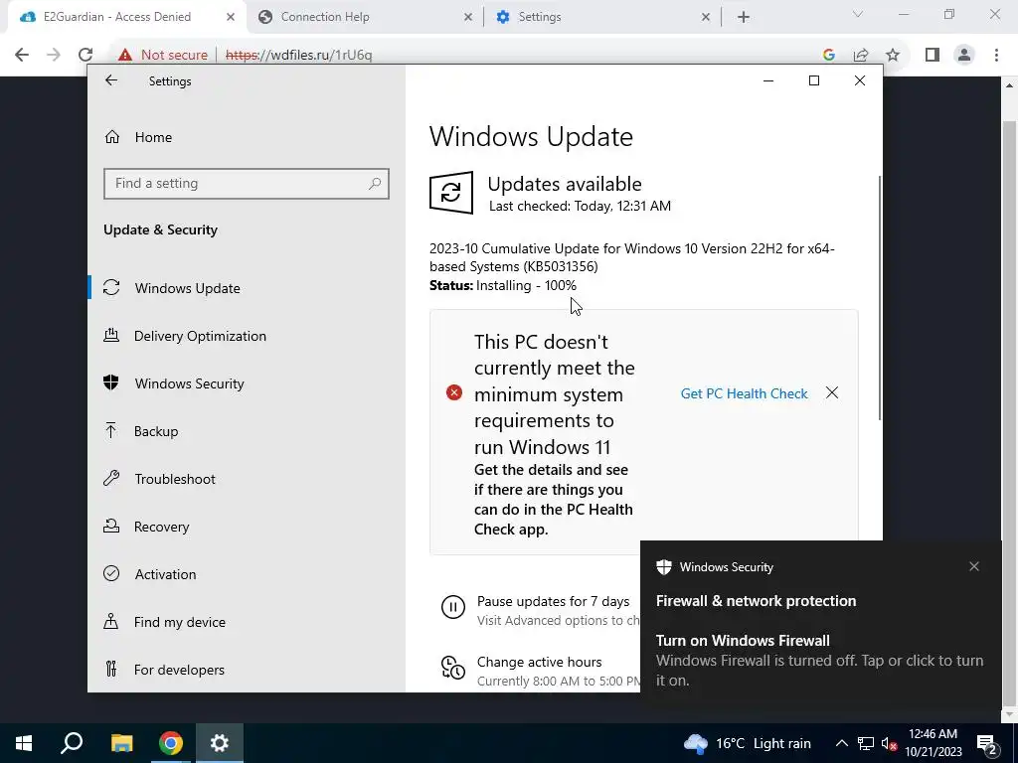Show hidden system tray icons
This screenshot has width=1018, height=763.
pyautogui.click(x=841, y=743)
